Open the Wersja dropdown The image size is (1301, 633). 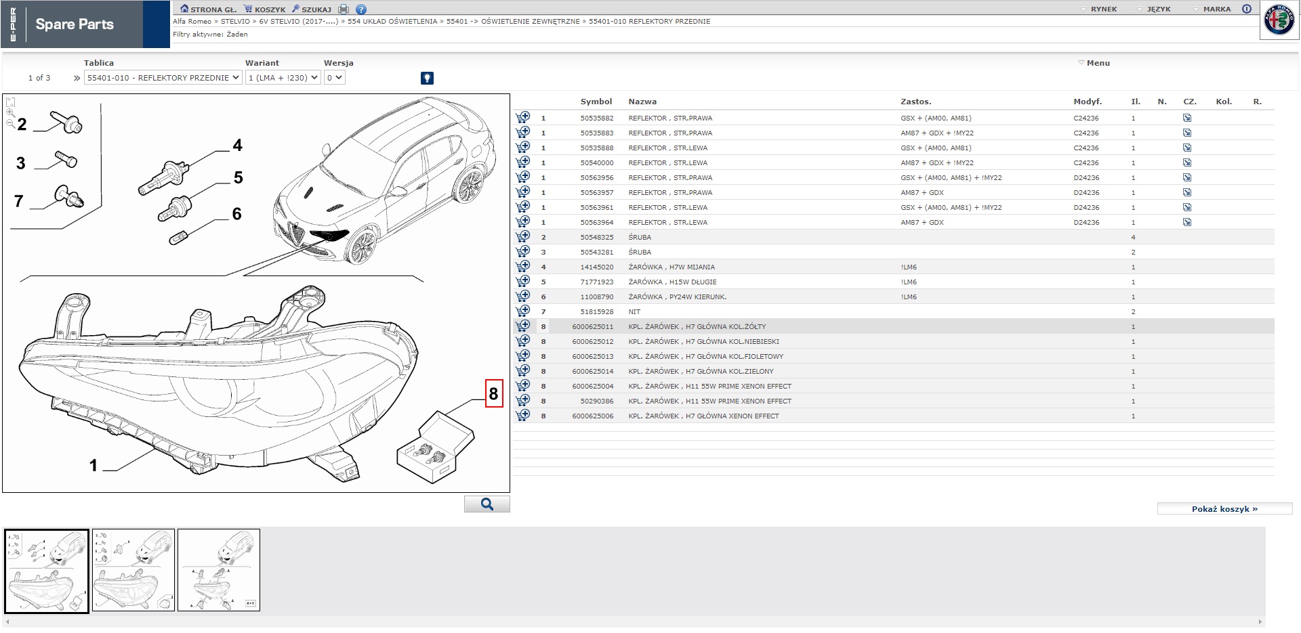tap(334, 78)
